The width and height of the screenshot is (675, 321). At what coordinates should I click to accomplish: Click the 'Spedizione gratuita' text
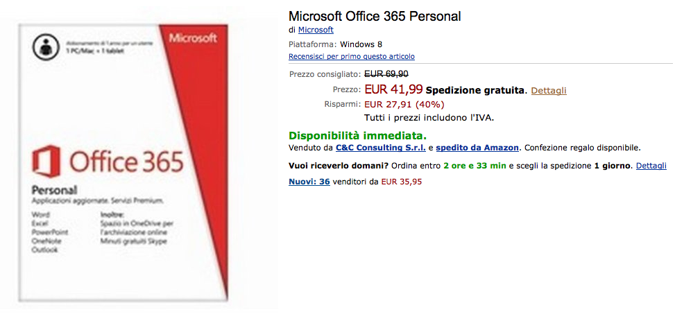476,91
